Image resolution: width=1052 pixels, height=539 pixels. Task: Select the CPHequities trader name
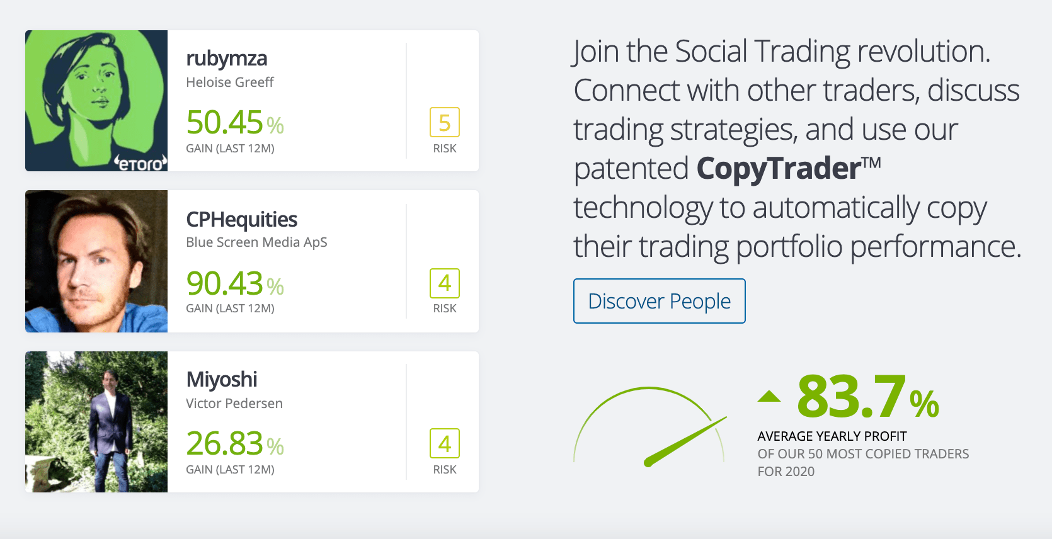click(242, 219)
